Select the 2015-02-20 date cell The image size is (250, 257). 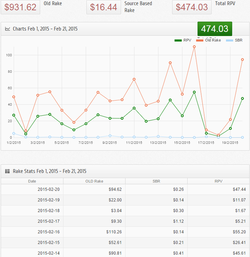click(32, 189)
